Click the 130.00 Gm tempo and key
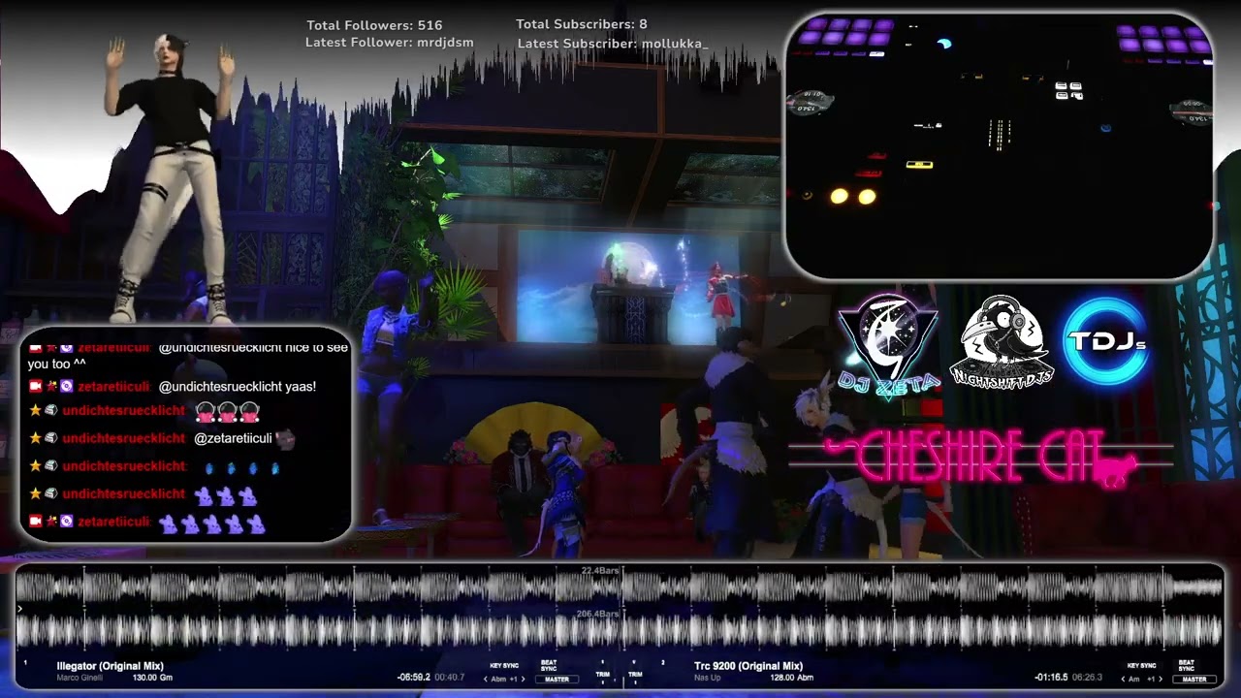 tap(153, 678)
